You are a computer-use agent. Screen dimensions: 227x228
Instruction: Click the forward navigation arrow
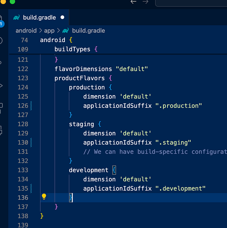[145, 2]
